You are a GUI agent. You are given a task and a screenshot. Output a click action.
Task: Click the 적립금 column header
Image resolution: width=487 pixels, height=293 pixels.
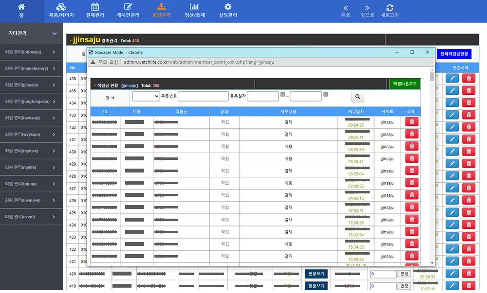[x=181, y=111]
